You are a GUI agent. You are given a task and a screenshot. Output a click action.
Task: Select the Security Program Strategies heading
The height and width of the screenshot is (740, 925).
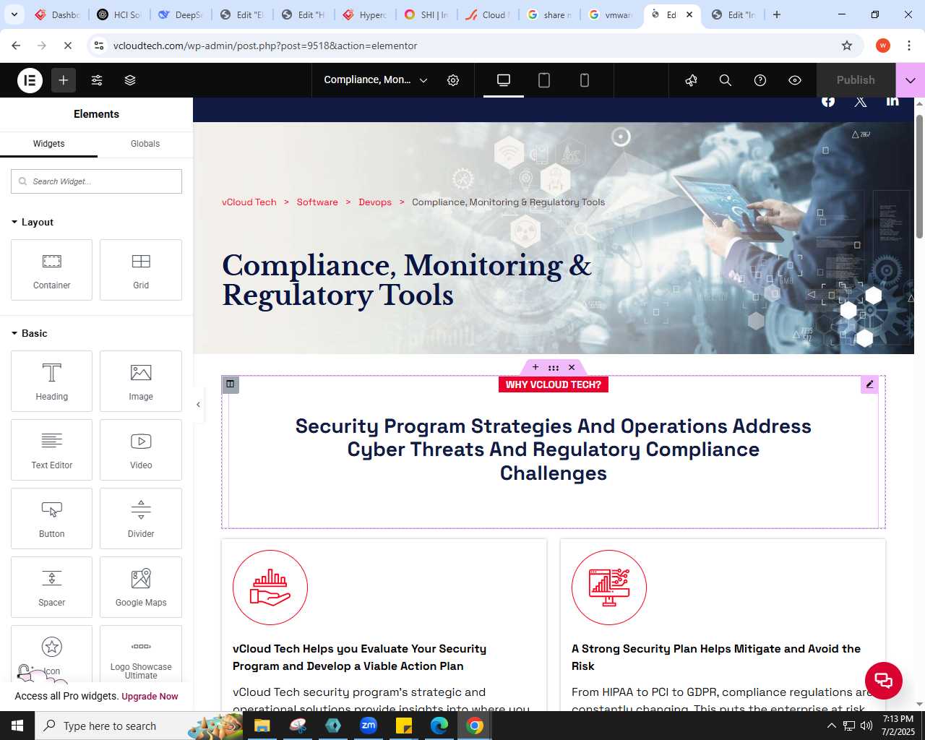point(554,449)
